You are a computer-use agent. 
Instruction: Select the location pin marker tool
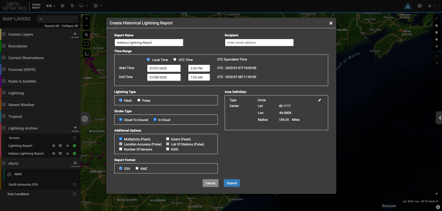[x=436, y=46]
